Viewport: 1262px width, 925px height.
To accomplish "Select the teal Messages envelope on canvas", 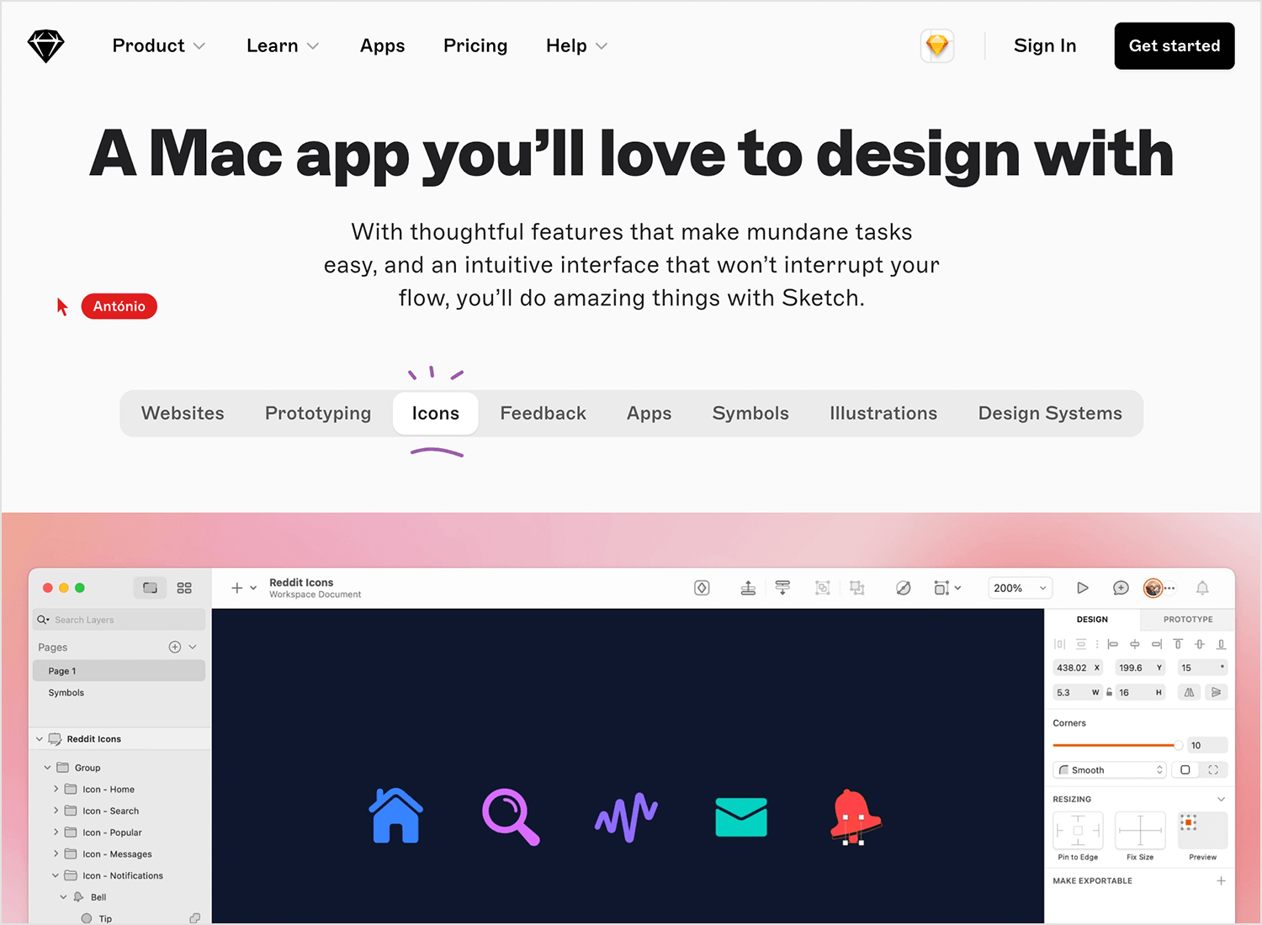I will (x=741, y=817).
